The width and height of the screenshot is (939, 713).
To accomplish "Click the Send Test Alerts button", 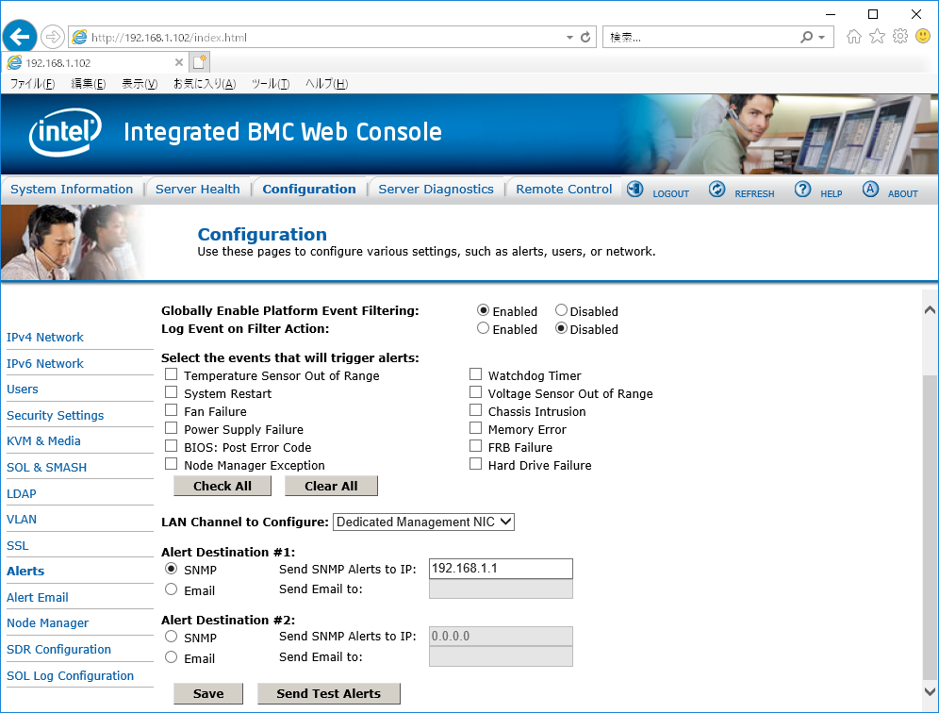I will [329, 694].
